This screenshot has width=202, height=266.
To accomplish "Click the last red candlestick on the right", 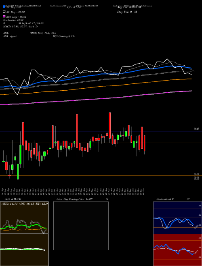I will click(x=145, y=143).
